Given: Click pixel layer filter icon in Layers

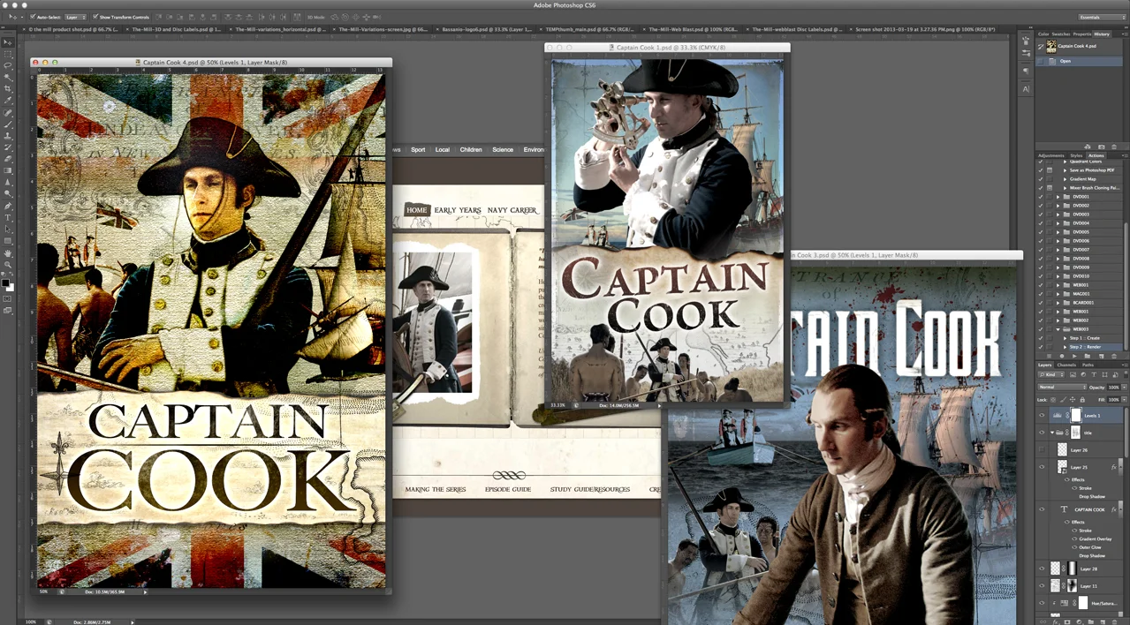Looking at the screenshot, I should (1073, 374).
